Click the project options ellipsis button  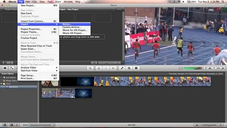click(x=119, y=9)
